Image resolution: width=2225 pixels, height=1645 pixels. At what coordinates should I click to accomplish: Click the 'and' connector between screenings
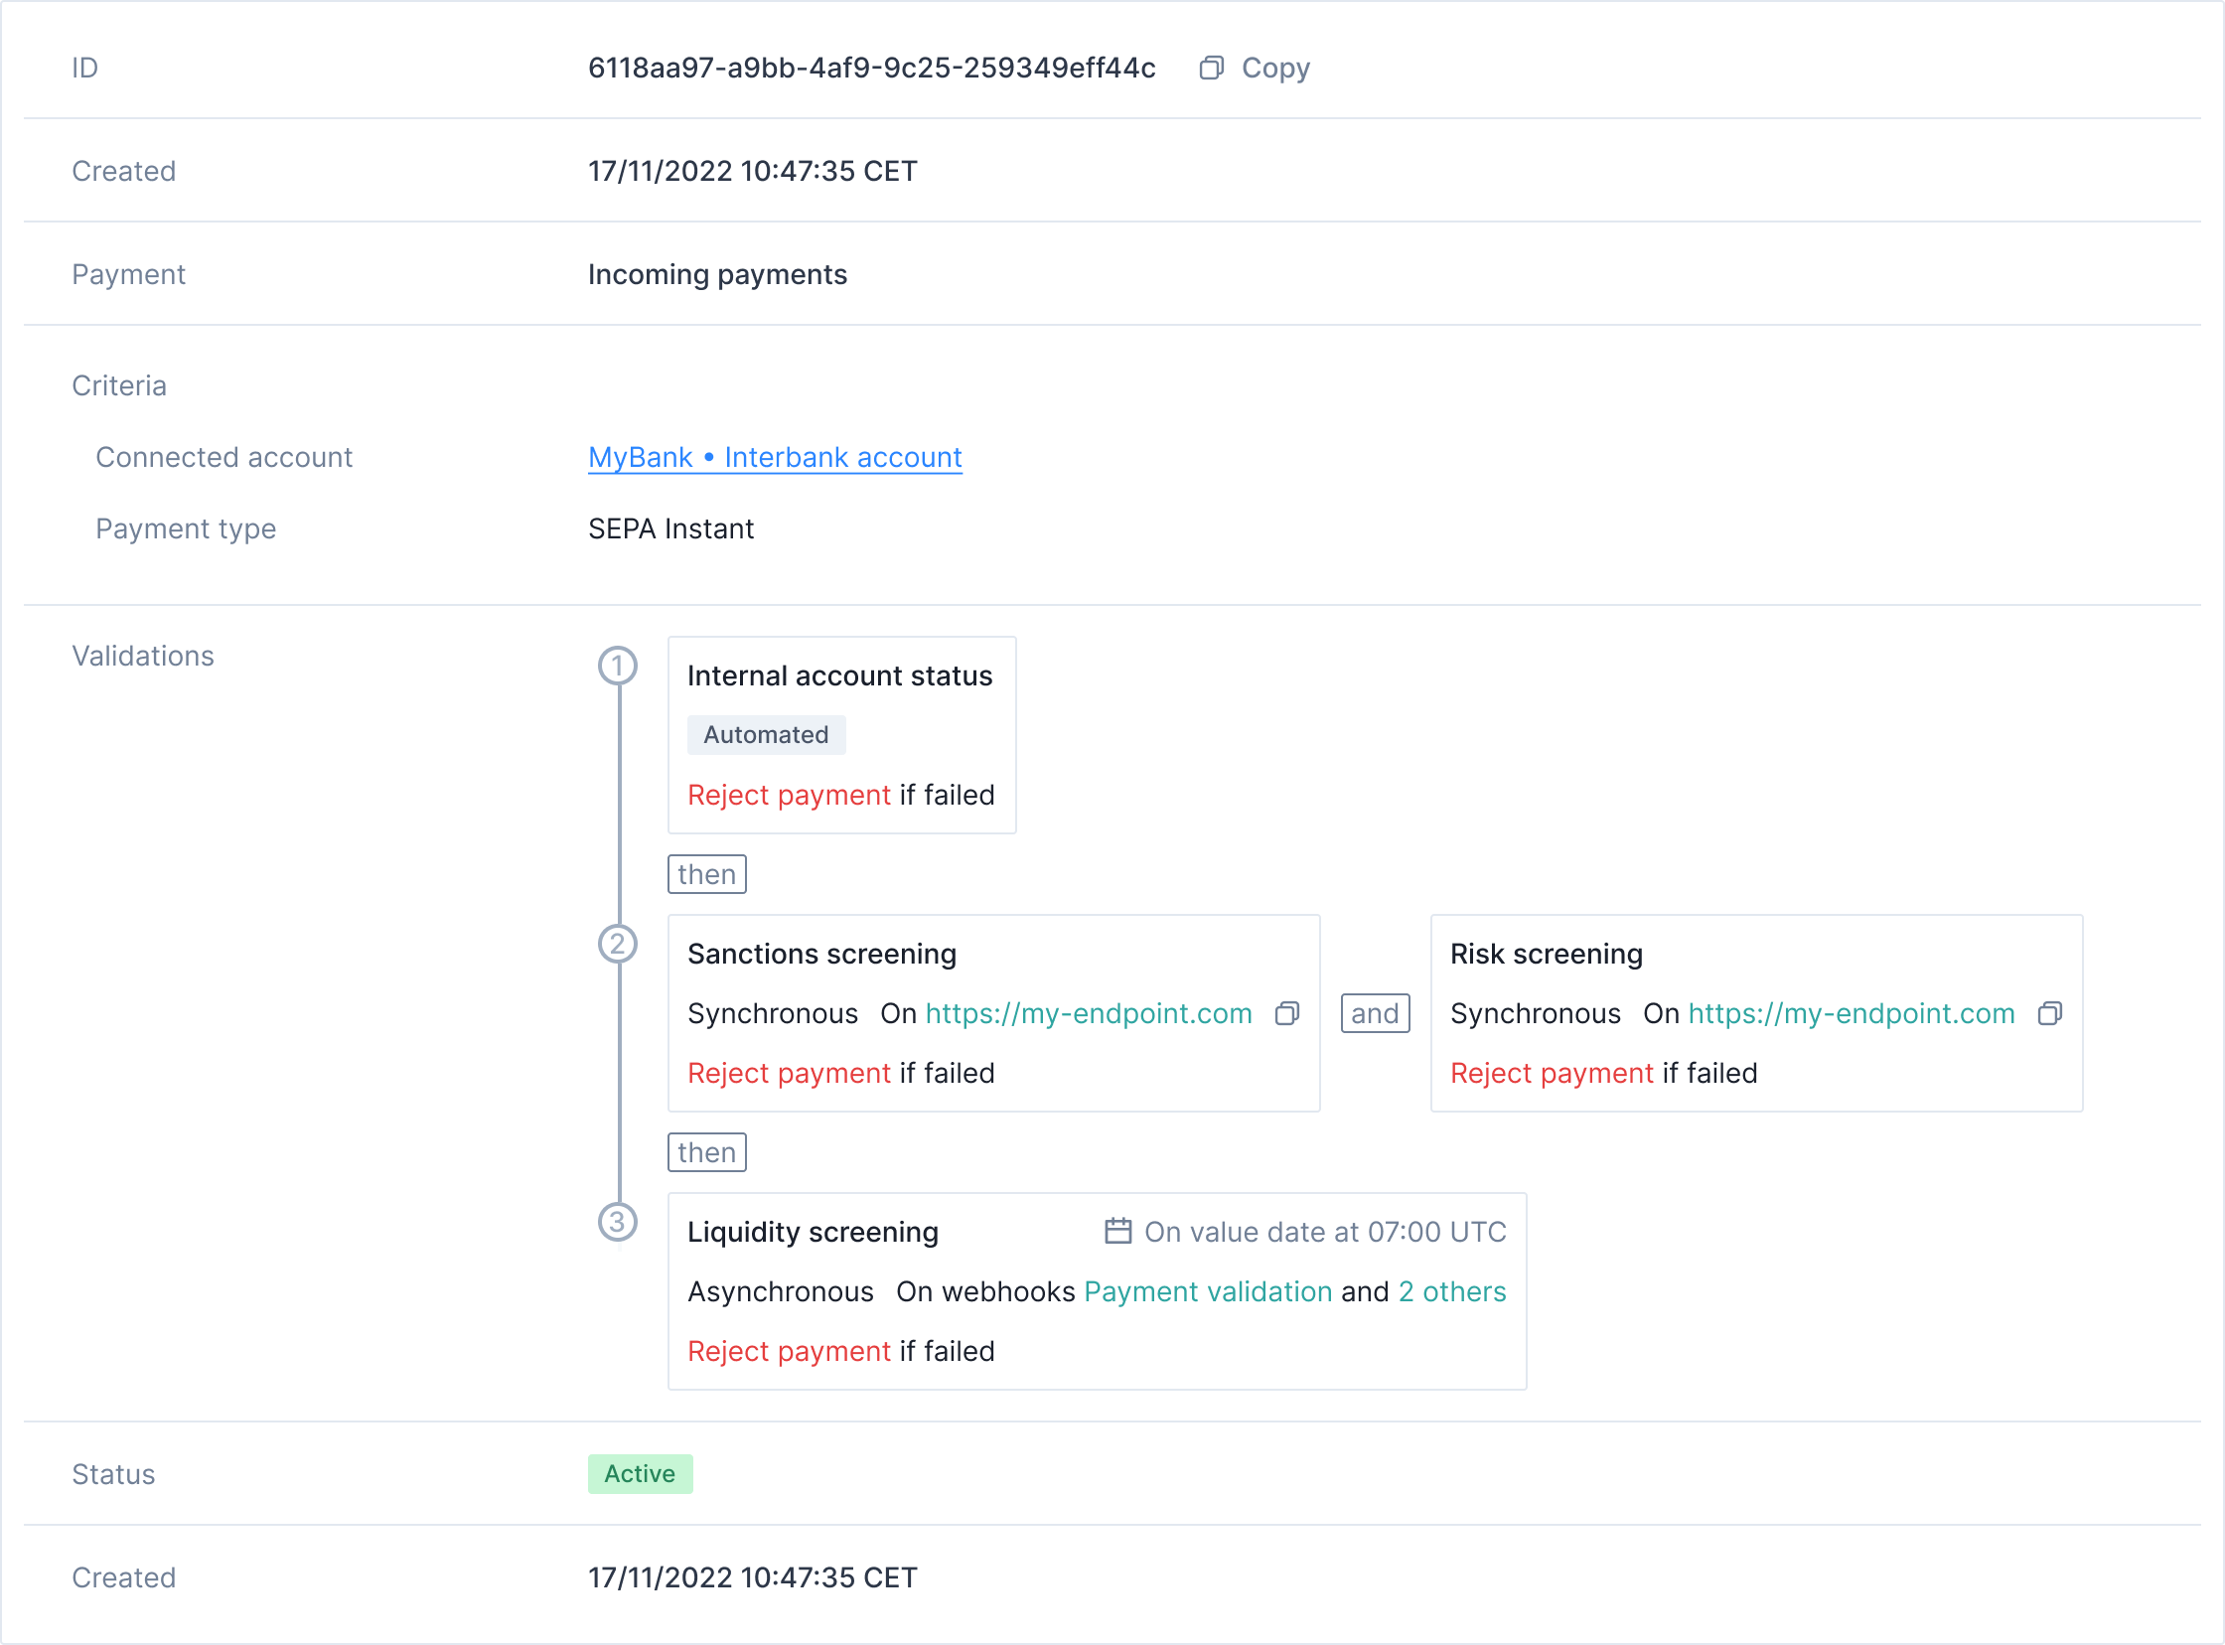(1374, 1013)
